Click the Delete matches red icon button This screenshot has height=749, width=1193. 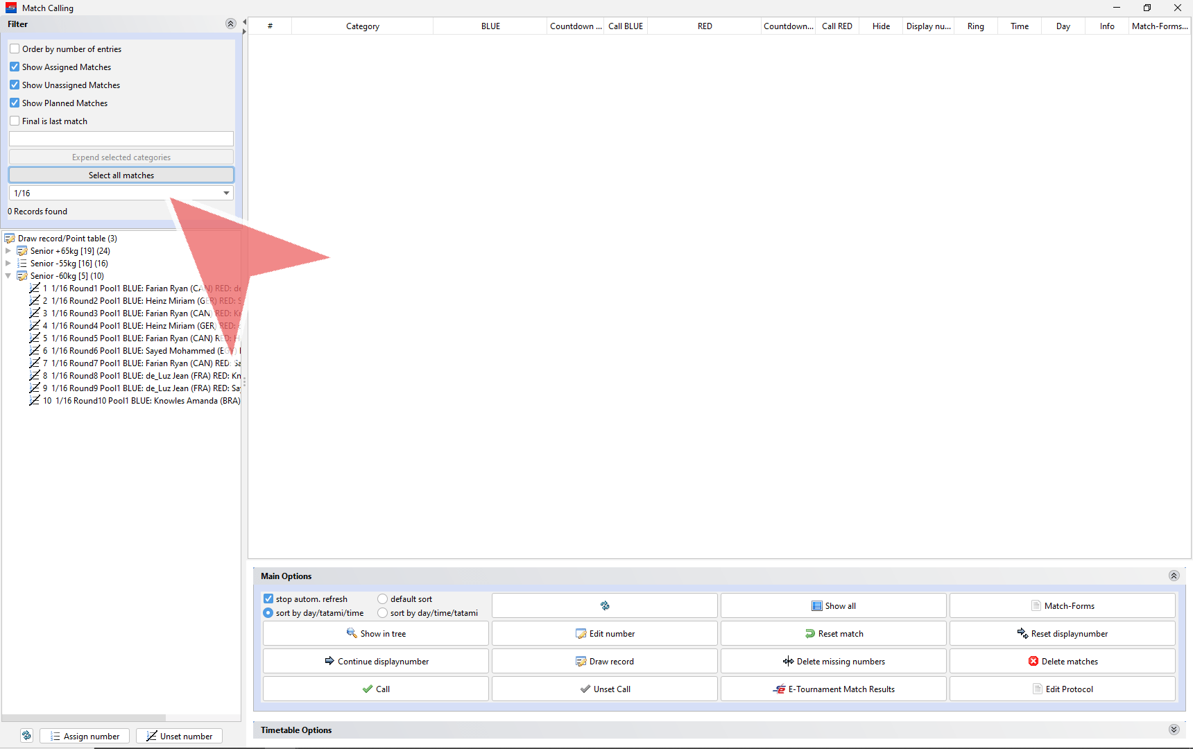1062,661
